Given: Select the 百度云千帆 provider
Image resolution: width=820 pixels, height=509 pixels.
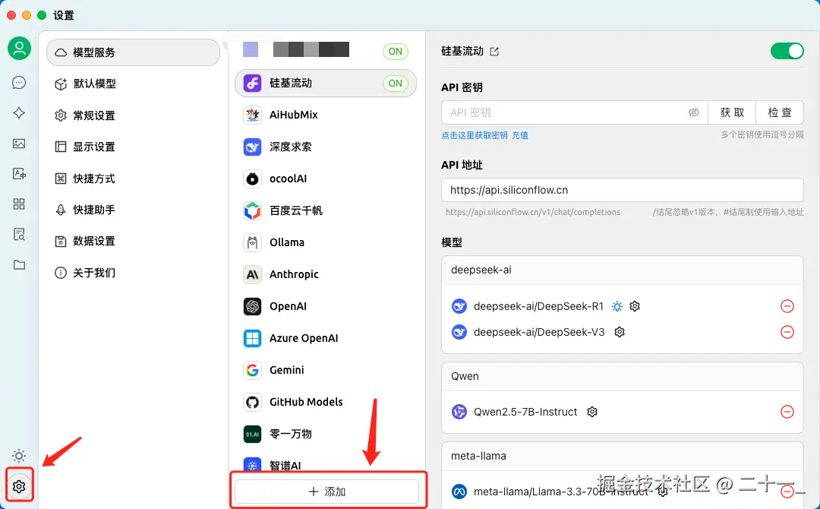Looking at the screenshot, I should pyautogui.click(x=325, y=211).
